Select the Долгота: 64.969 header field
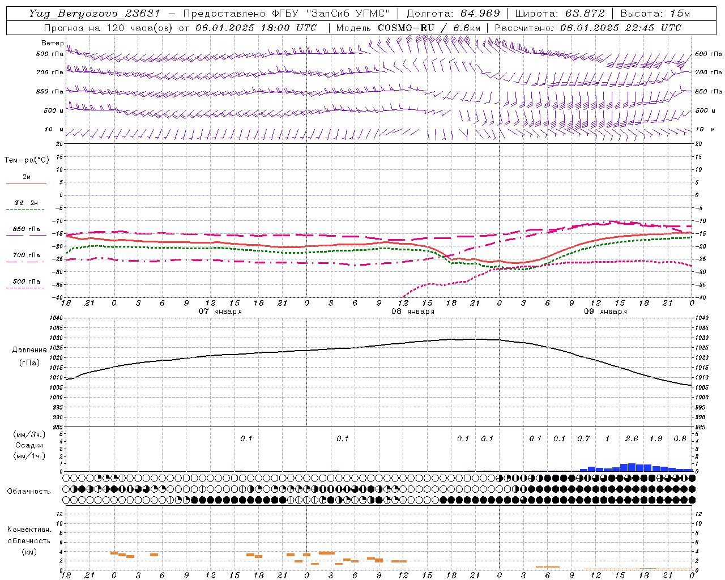Screen dimensions: 725x580 point(454,14)
